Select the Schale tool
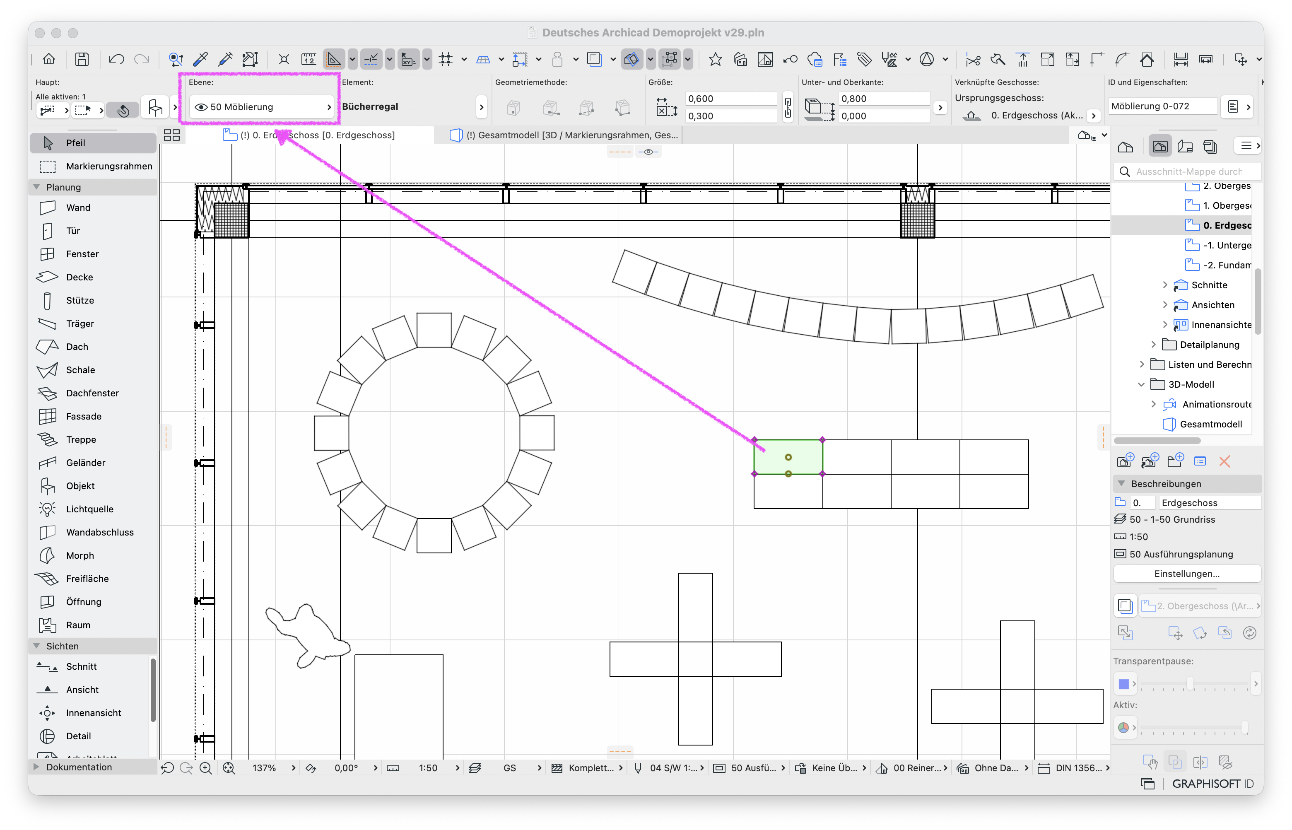The height and width of the screenshot is (830, 1292). click(93, 370)
